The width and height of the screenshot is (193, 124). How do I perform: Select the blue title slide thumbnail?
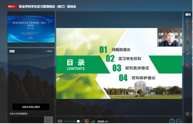click(x=31, y=29)
